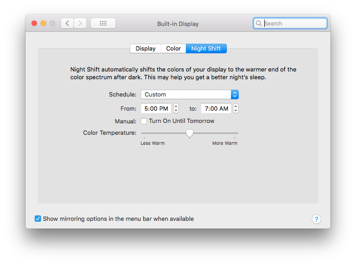
Task: Click the From time field 5:00 PM
Action: pyautogui.click(x=156, y=108)
